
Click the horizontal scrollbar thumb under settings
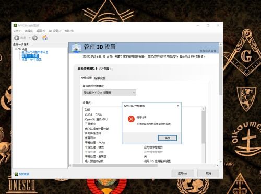[115, 165]
